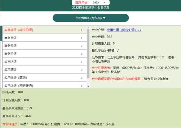The width and height of the screenshot is (181, 128).
Task: Click the scrollbar down arrow of major list
Action: click(88, 87)
